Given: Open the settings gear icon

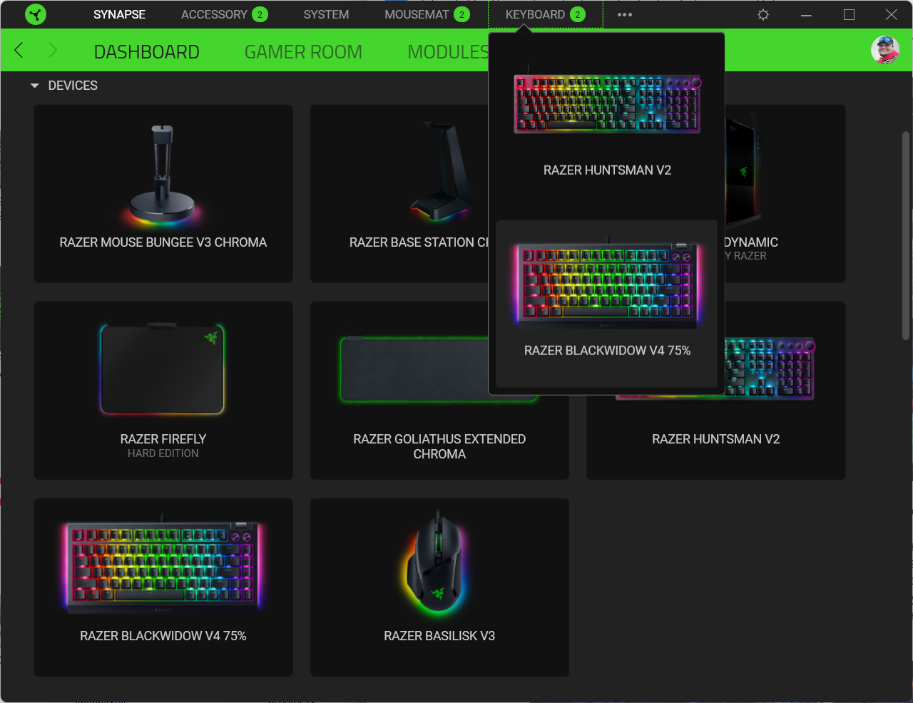Looking at the screenshot, I should point(763,14).
